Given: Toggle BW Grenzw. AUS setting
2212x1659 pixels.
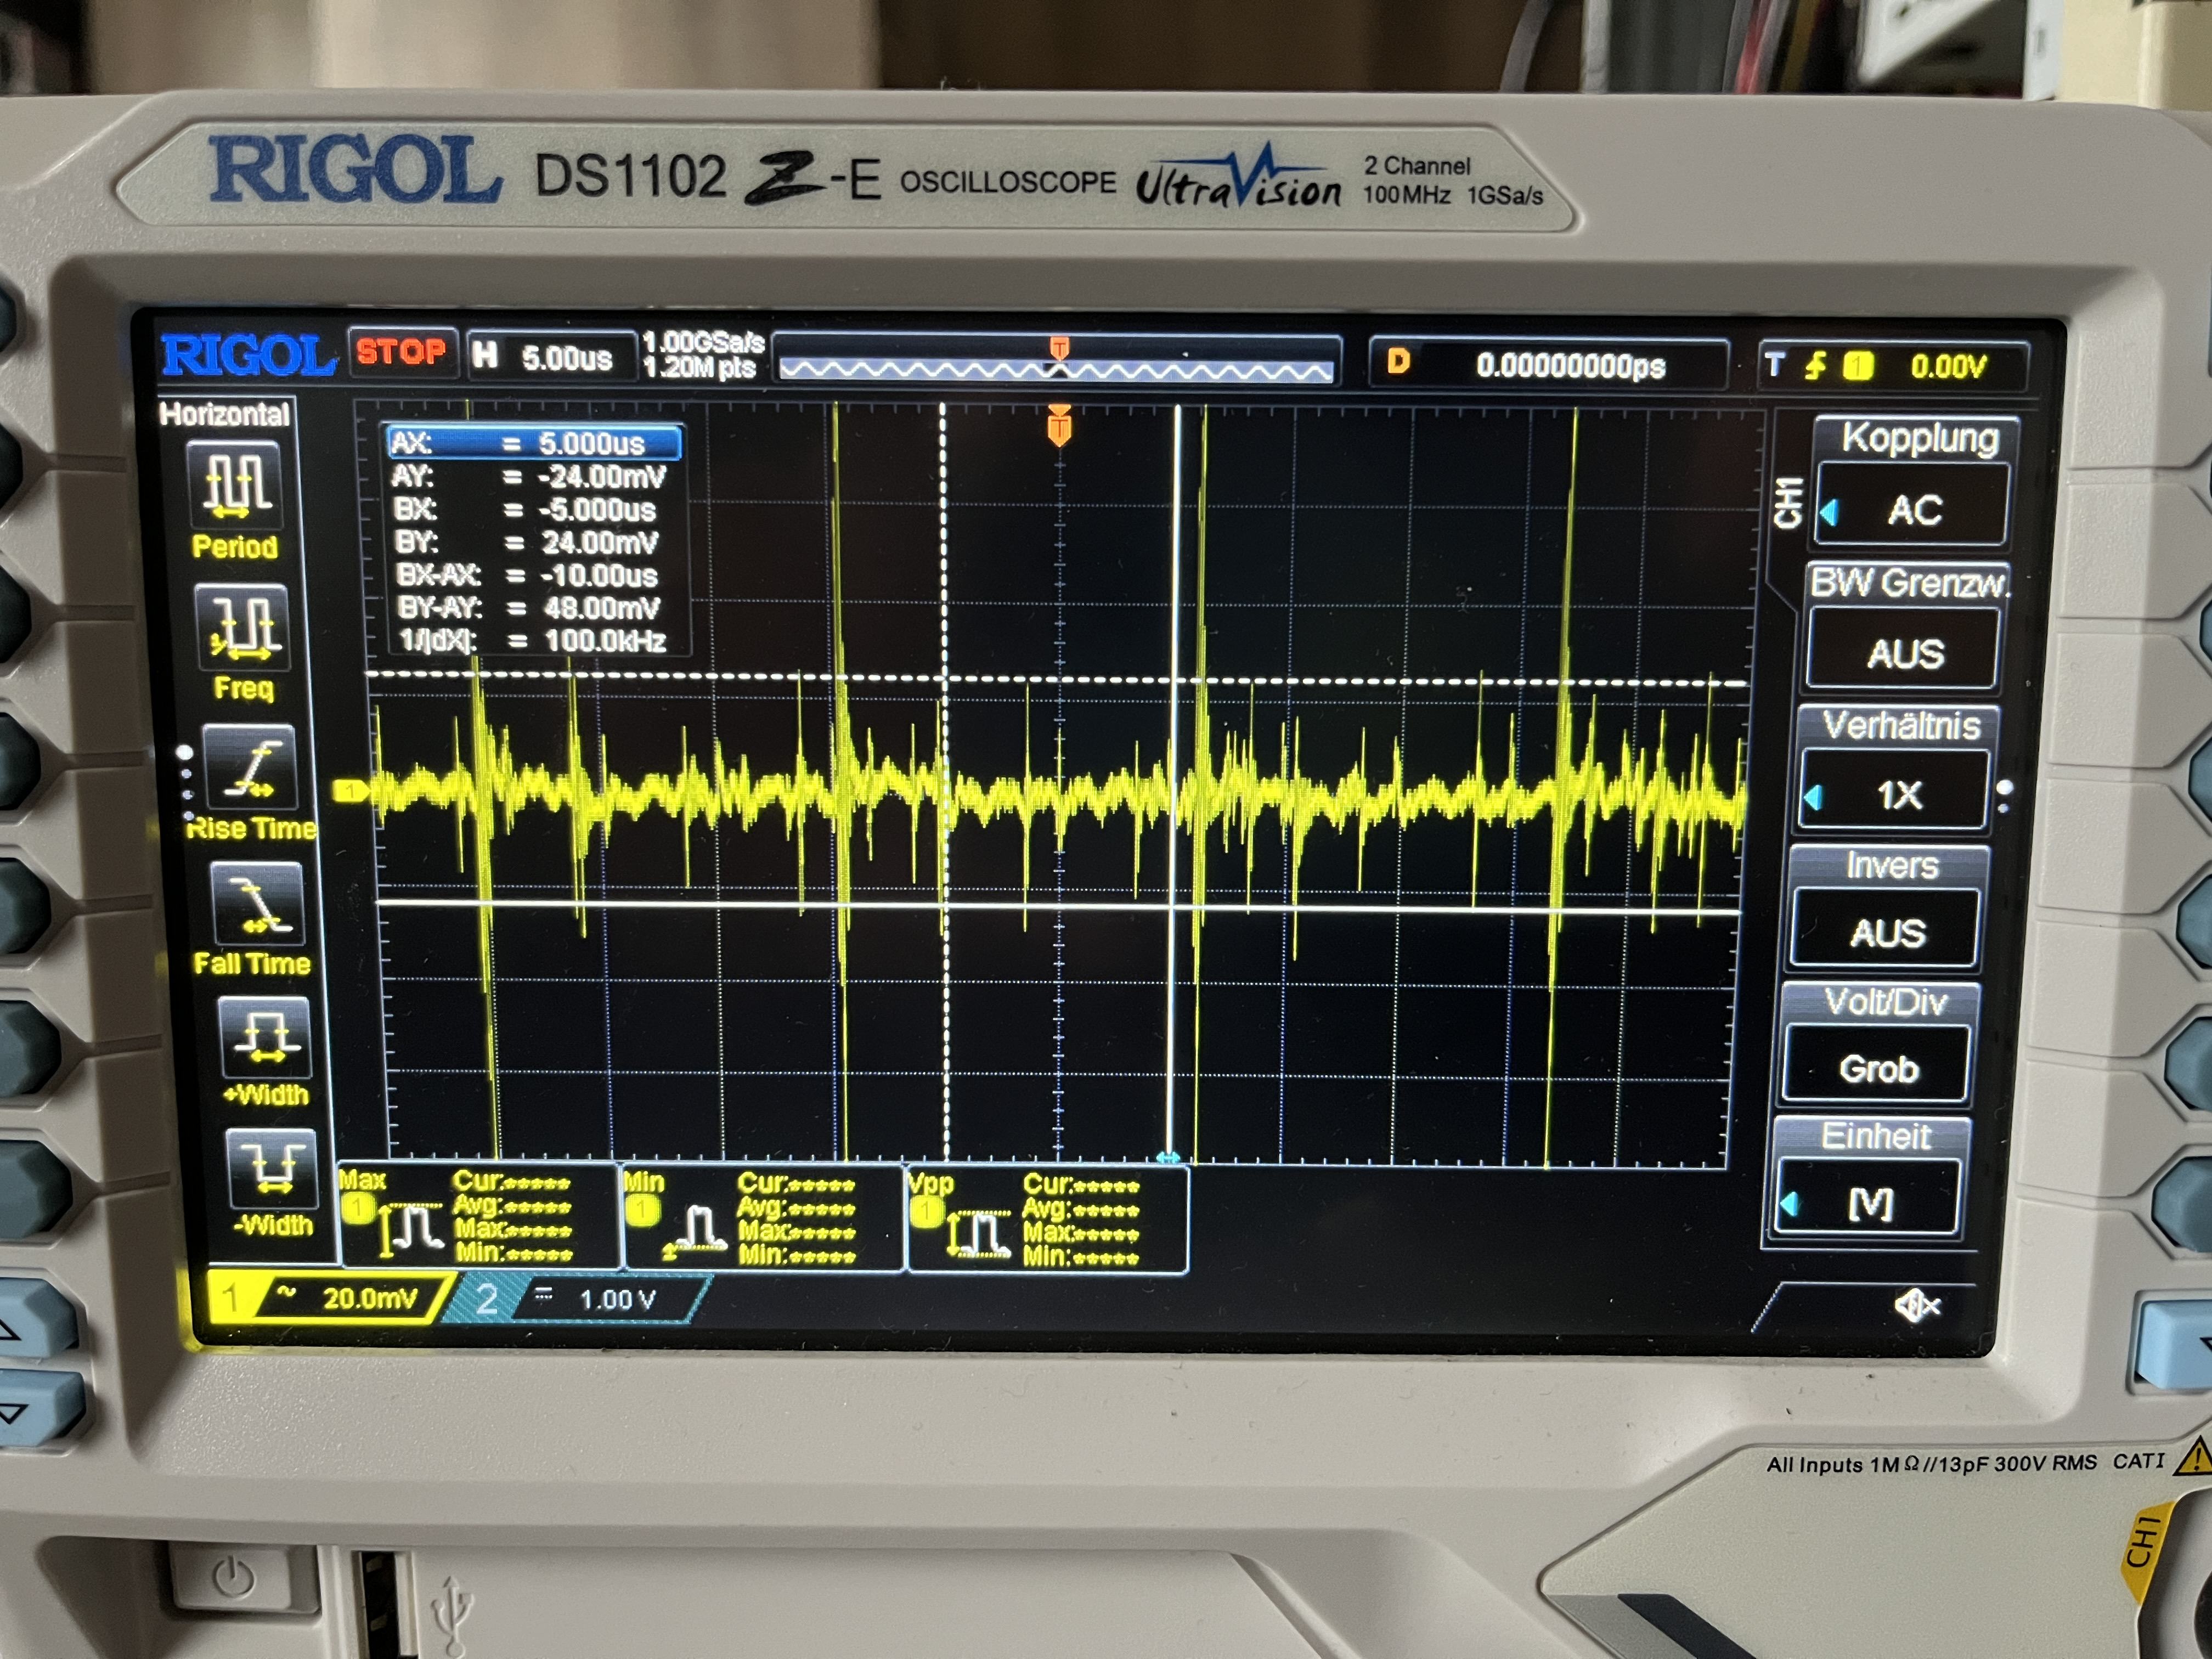Looking at the screenshot, I should (1905, 653).
